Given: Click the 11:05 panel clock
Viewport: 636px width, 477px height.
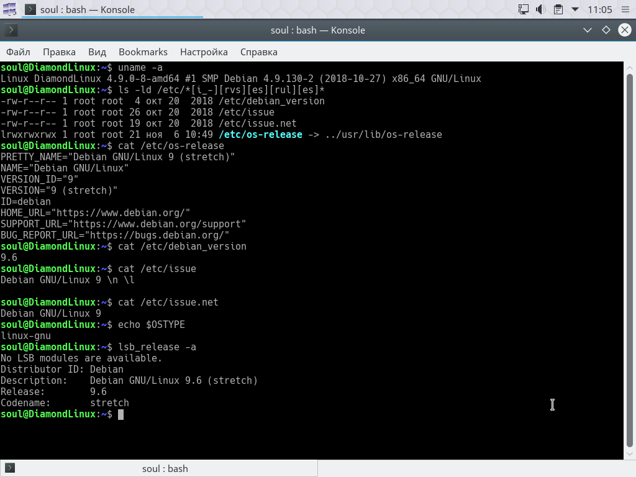Looking at the screenshot, I should tap(599, 9).
